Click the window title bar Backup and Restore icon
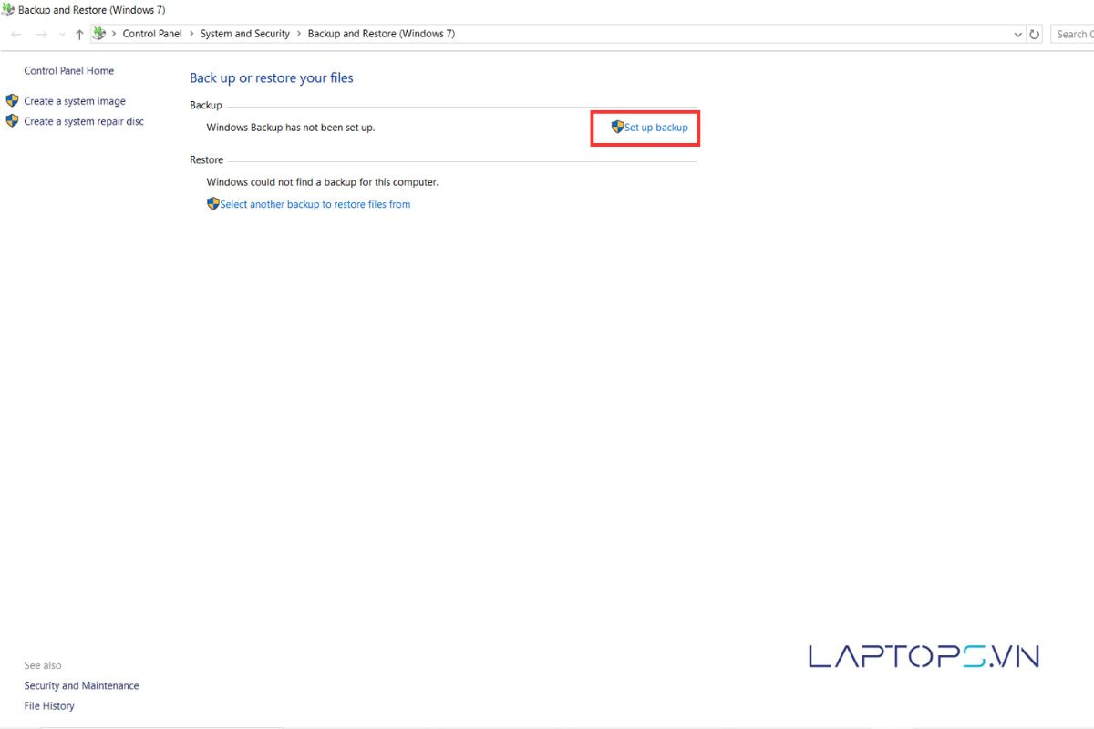1094x729 pixels. (8, 10)
